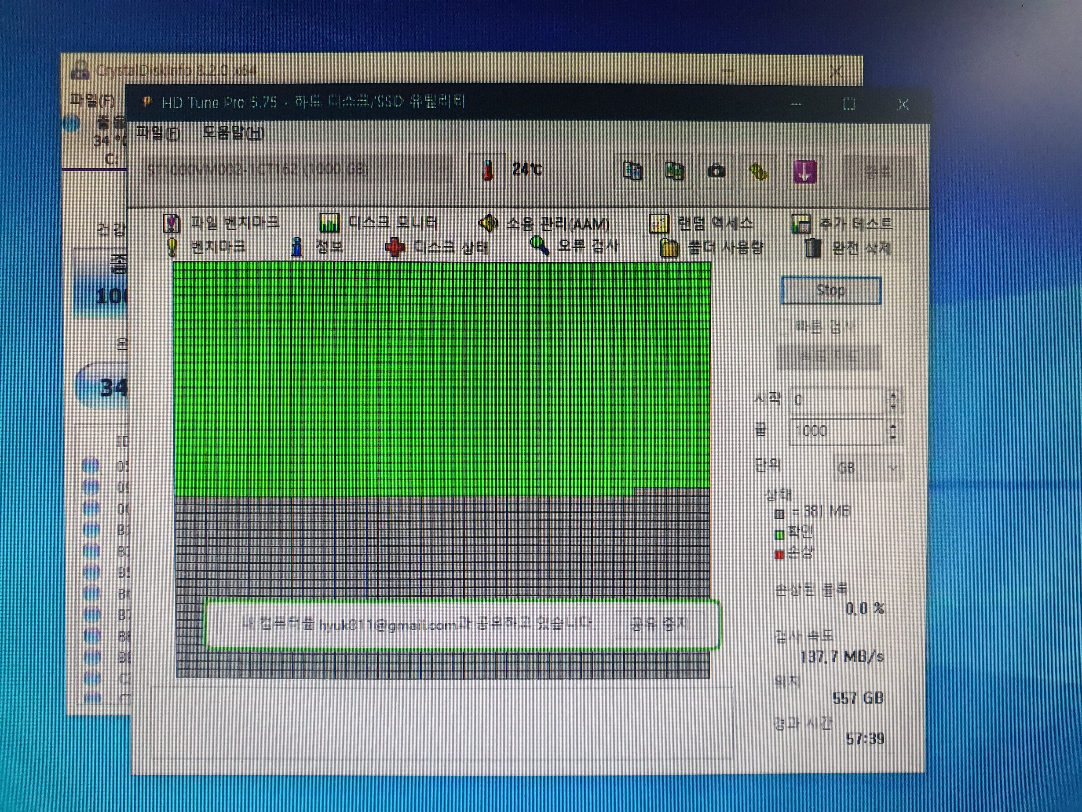Open the 도움말(H) menu in HD Tune

[x=233, y=133]
